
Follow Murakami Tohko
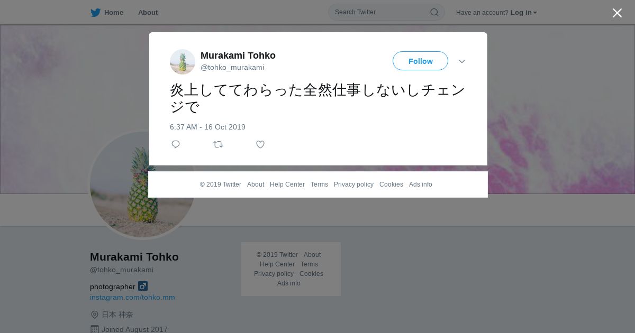point(420,61)
